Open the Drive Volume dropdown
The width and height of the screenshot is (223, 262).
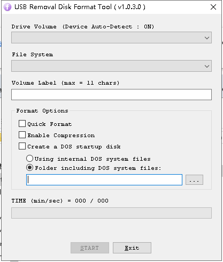pyautogui.click(x=111, y=38)
